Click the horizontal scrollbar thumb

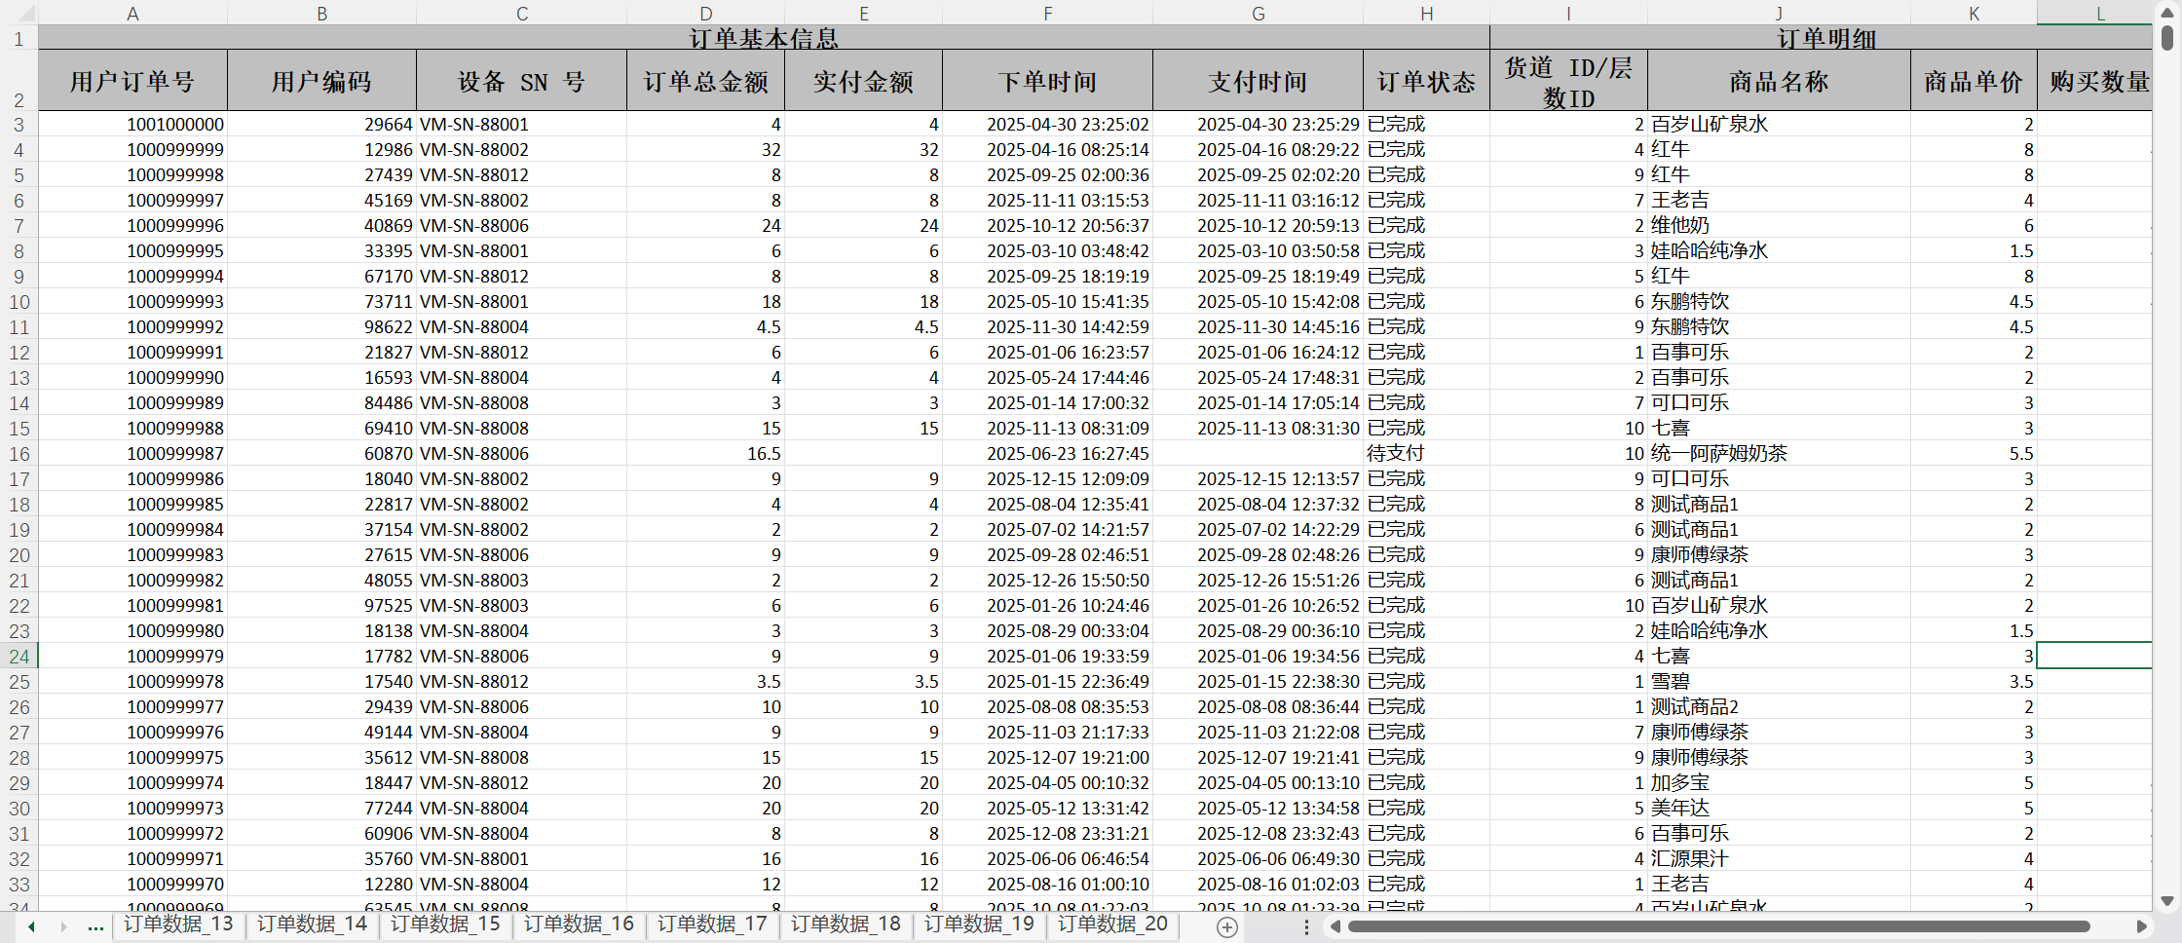point(1719,926)
